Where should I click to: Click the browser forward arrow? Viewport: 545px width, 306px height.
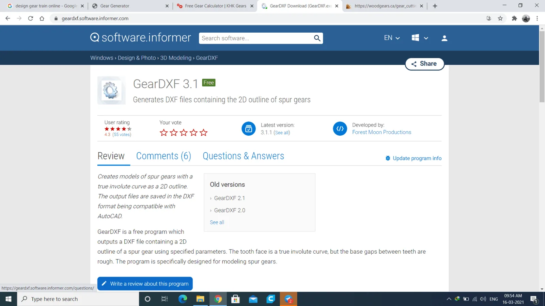[x=19, y=18]
